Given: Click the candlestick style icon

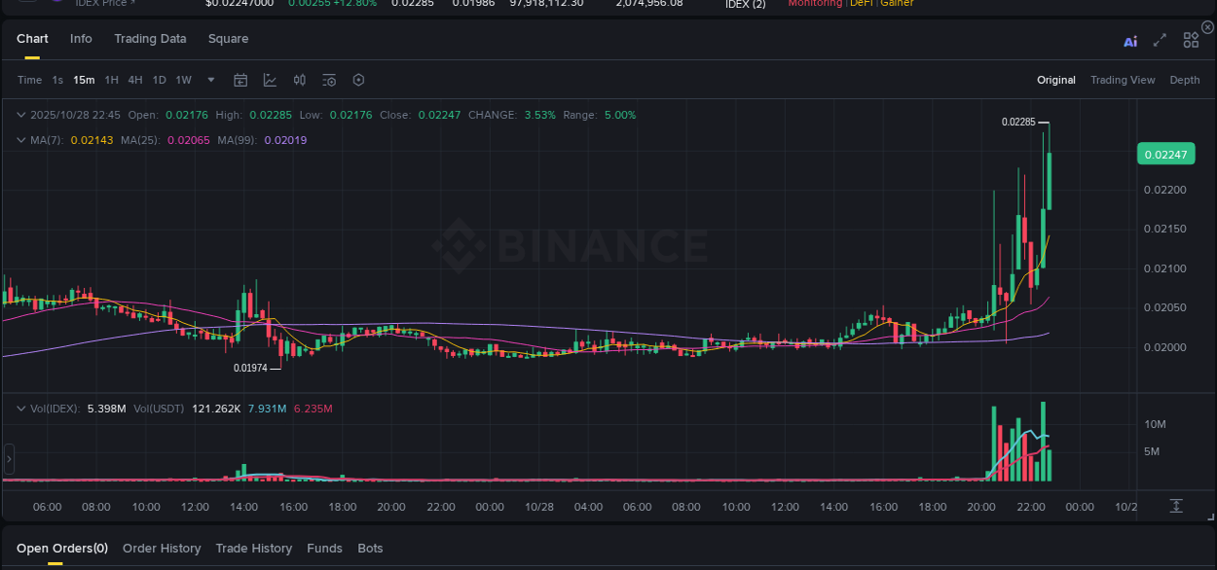Looking at the screenshot, I should [299, 80].
